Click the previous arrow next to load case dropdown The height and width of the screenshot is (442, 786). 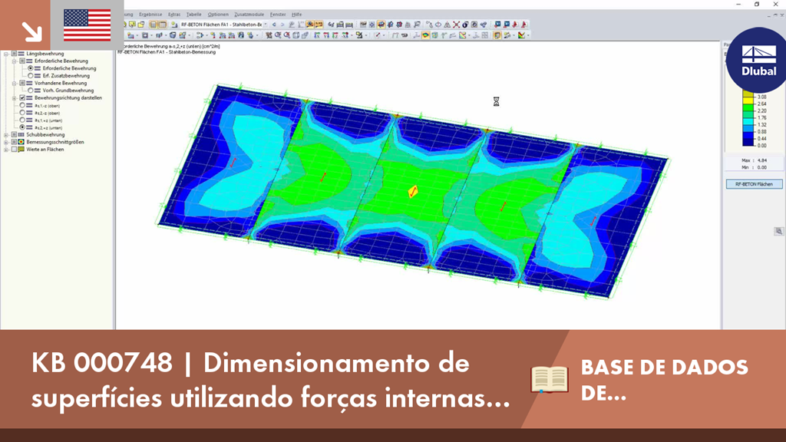pos(274,25)
